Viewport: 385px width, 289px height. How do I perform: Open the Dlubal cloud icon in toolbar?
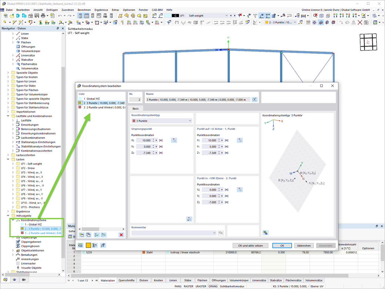coord(18,16)
